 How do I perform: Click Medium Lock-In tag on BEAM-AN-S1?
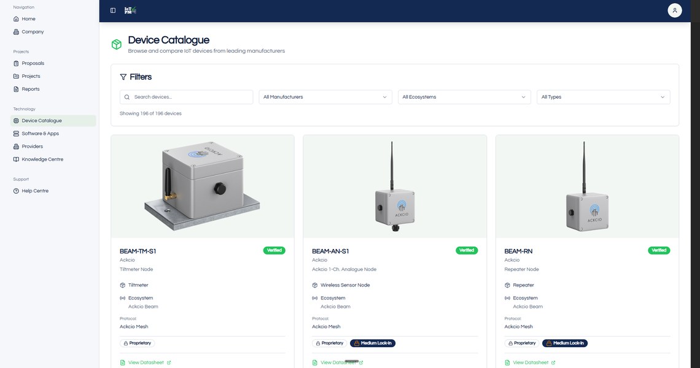tap(373, 343)
